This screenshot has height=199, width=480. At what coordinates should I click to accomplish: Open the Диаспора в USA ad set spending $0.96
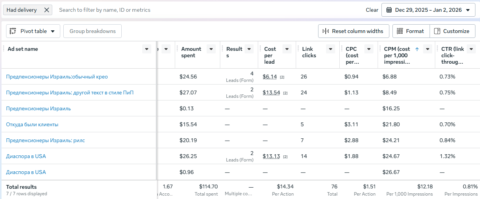(x=26, y=172)
